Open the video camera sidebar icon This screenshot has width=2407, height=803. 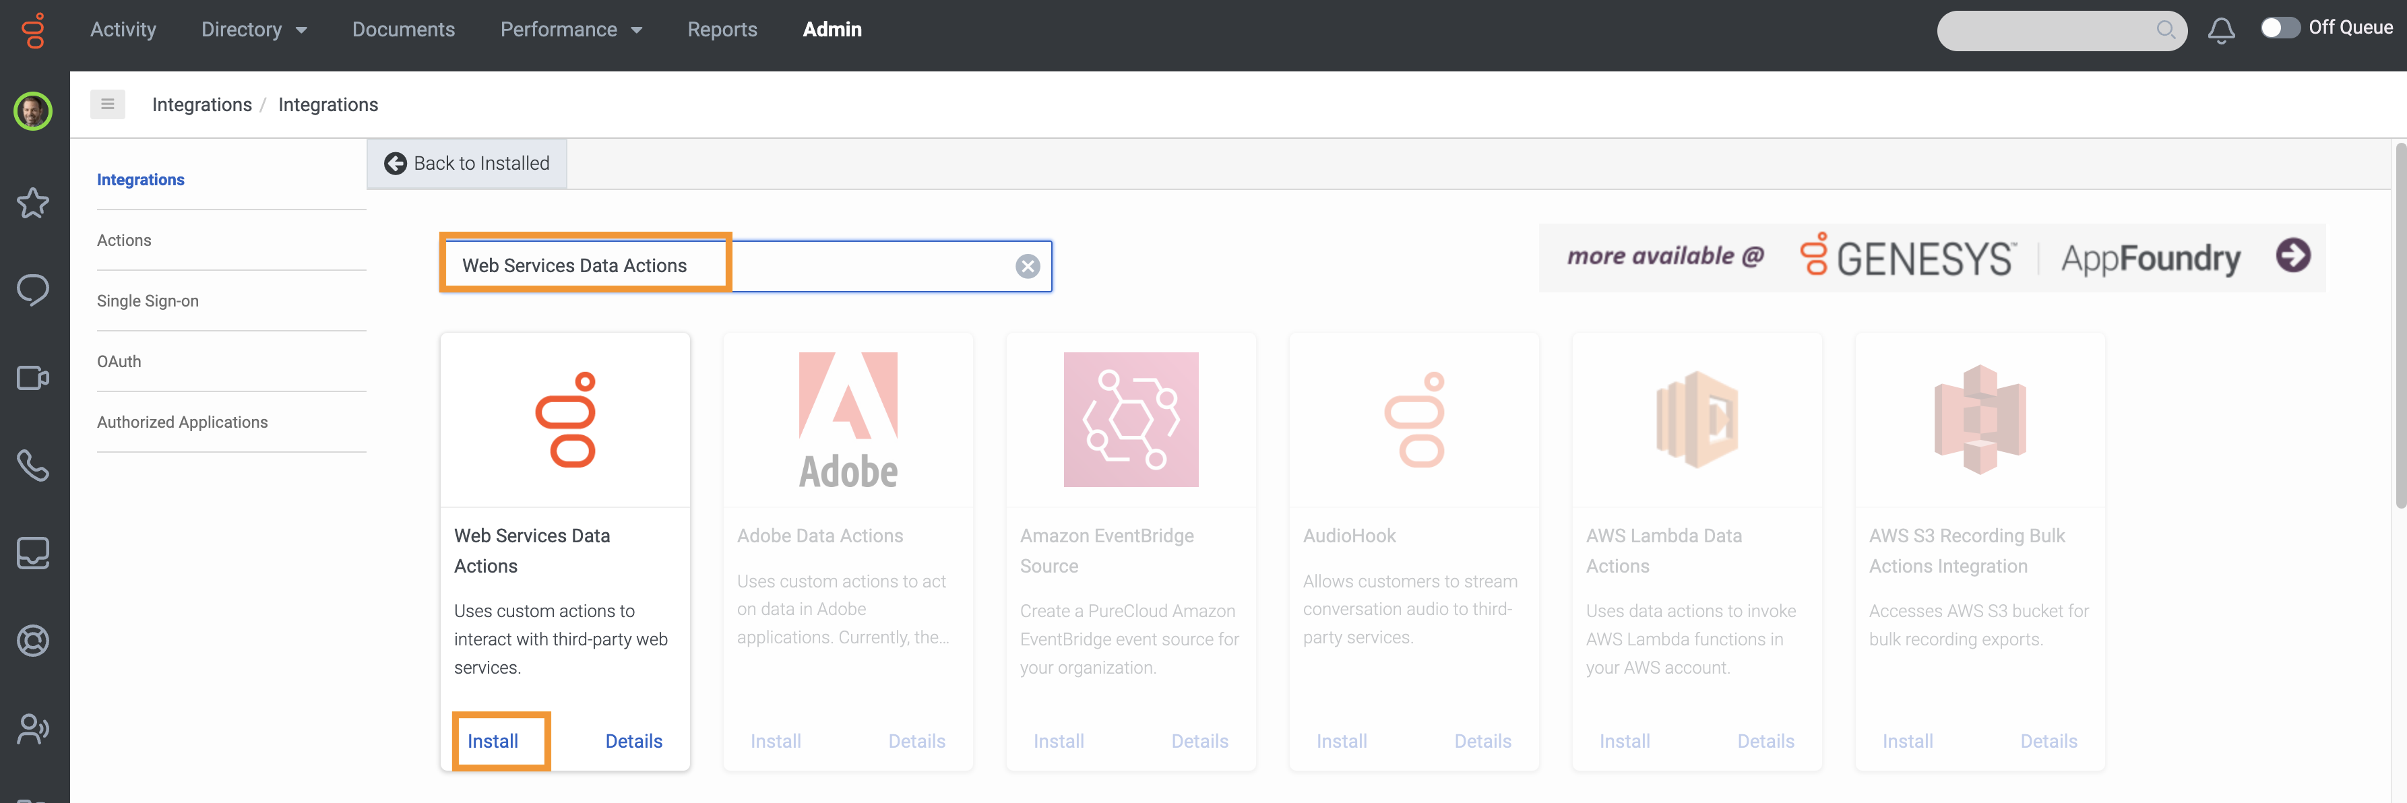pyautogui.click(x=33, y=378)
